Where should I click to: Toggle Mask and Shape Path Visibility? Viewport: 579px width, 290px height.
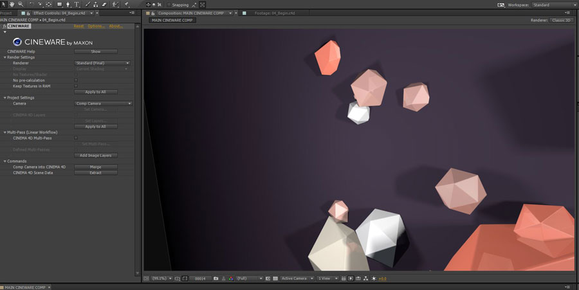pos(185,278)
